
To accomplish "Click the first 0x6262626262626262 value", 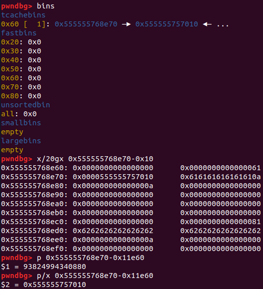I will (113, 231).
